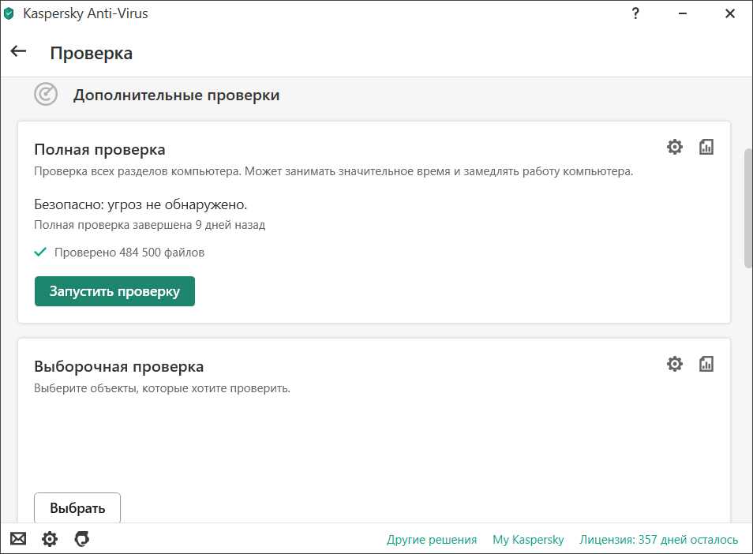Click the Лицензия: 357 дней осталось link
Screen dimensions: 753x554
coord(659,540)
